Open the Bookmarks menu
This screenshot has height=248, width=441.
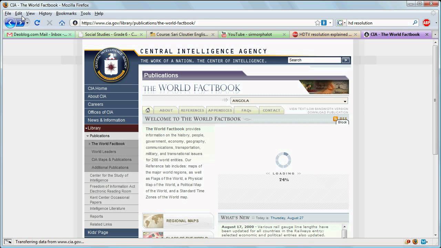click(66, 13)
